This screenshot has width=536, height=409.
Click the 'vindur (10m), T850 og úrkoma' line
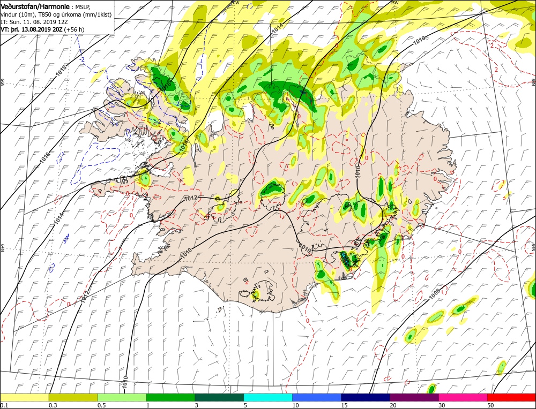tap(56, 14)
